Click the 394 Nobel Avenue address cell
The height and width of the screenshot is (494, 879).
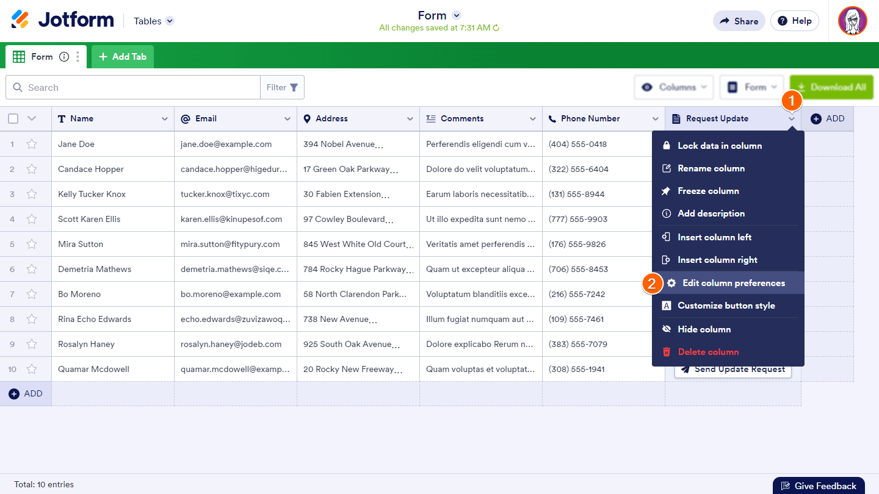click(358, 145)
